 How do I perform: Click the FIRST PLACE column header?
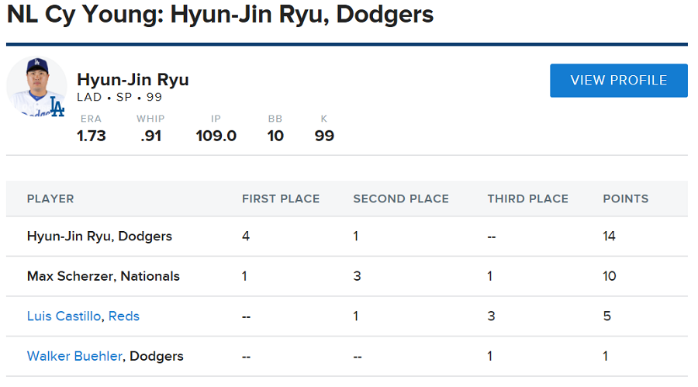pyautogui.click(x=281, y=199)
